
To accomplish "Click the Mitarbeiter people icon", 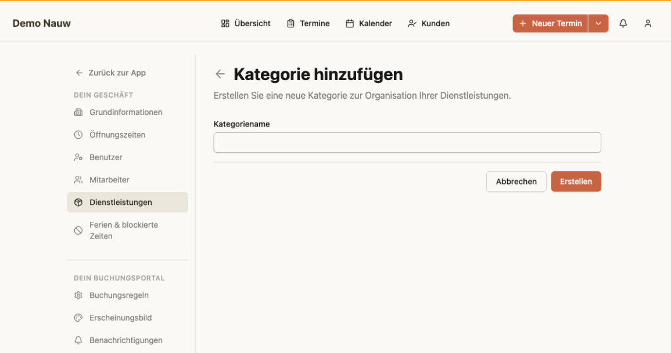I will tap(78, 180).
